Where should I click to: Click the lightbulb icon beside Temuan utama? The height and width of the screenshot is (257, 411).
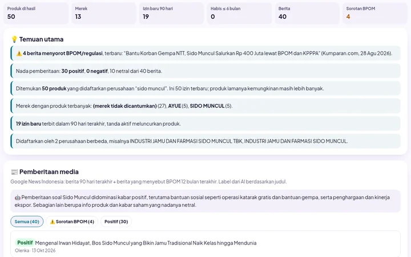(14, 39)
